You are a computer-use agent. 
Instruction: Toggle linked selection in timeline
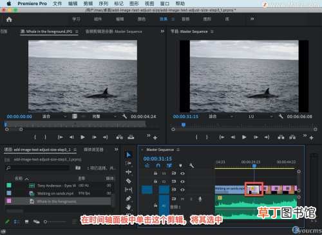169,166
